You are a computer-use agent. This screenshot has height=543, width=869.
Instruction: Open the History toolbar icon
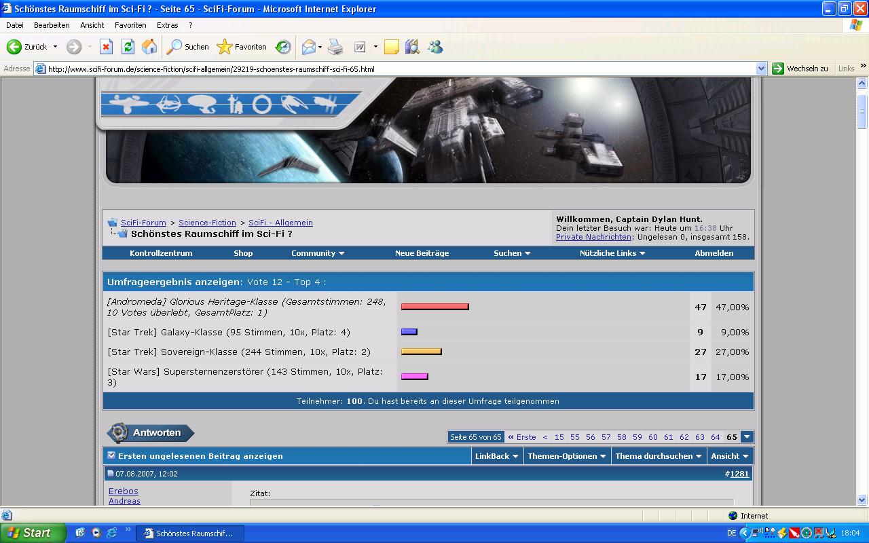[283, 47]
